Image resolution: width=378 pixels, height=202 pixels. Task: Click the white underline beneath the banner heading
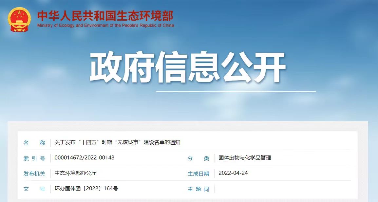236,92
